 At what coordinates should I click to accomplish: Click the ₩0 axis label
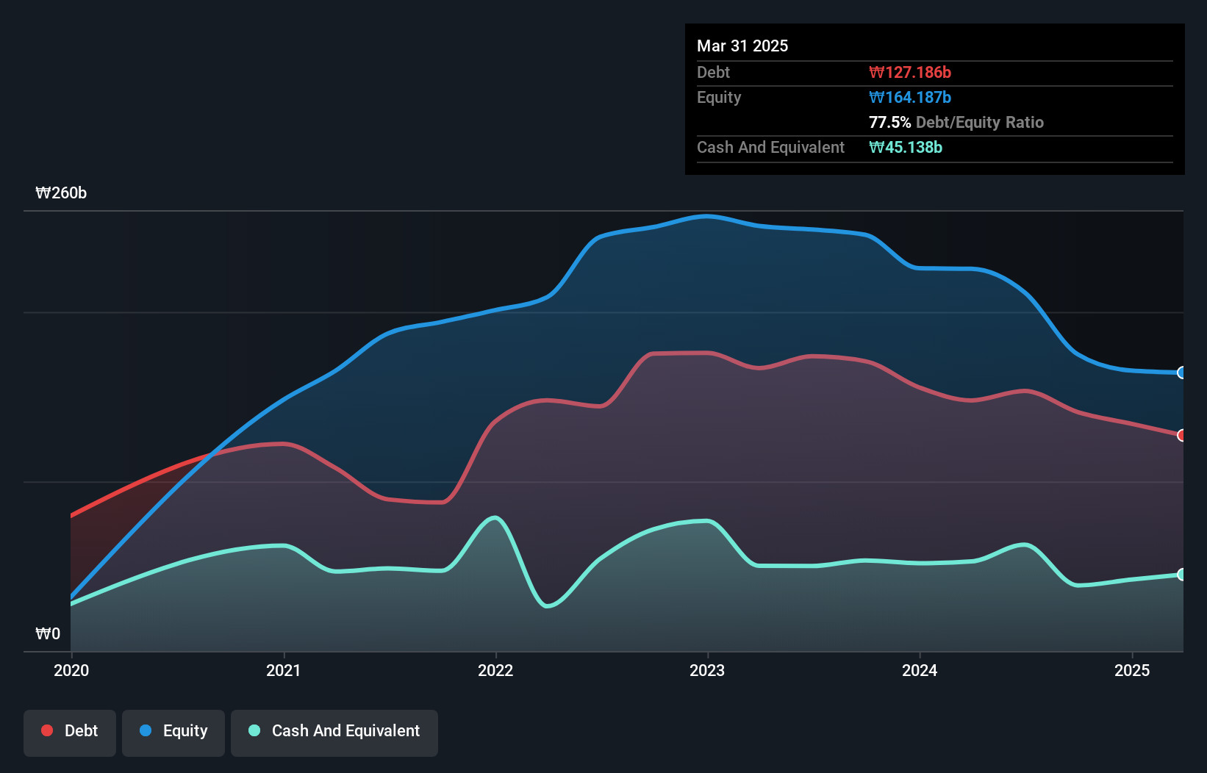[x=49, y=633]
